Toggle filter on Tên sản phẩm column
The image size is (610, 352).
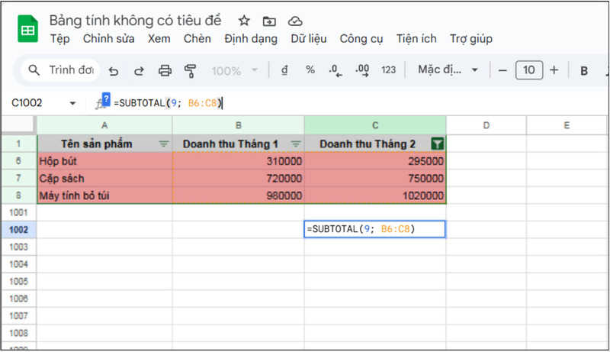click(x=164, y=144)
